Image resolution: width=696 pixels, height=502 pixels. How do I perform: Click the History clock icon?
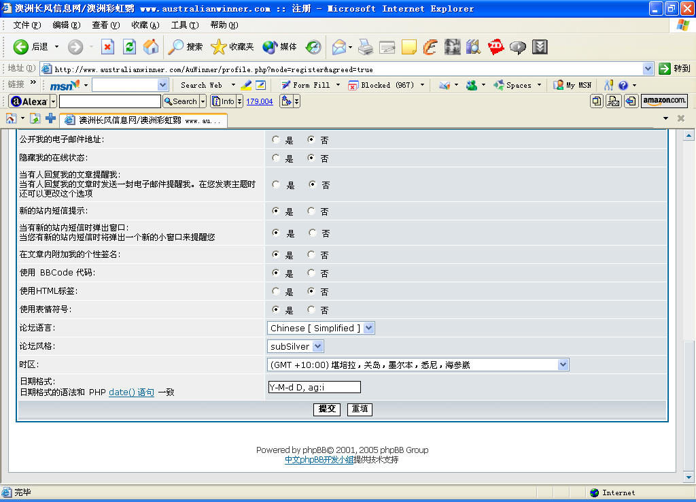[x=313, y=47]
